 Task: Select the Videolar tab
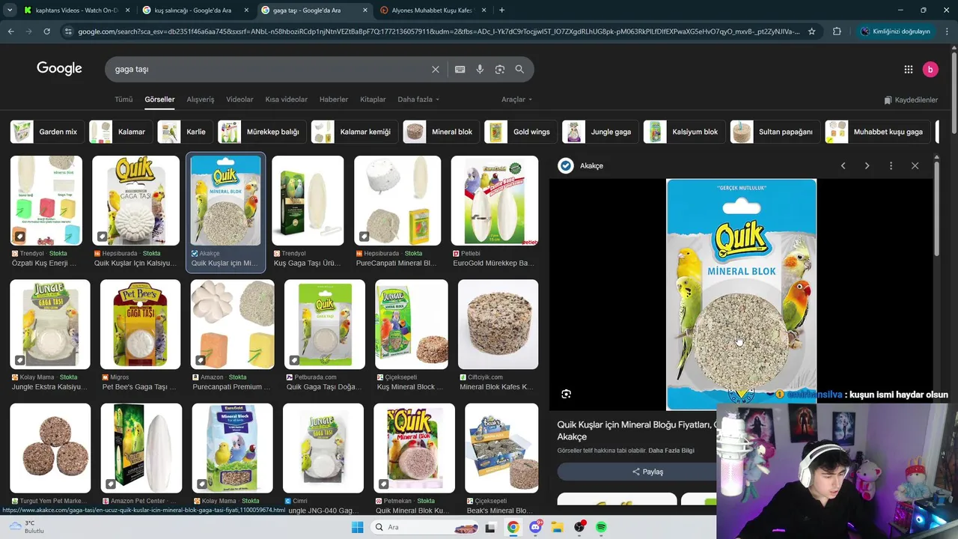[x=239, y=100]
